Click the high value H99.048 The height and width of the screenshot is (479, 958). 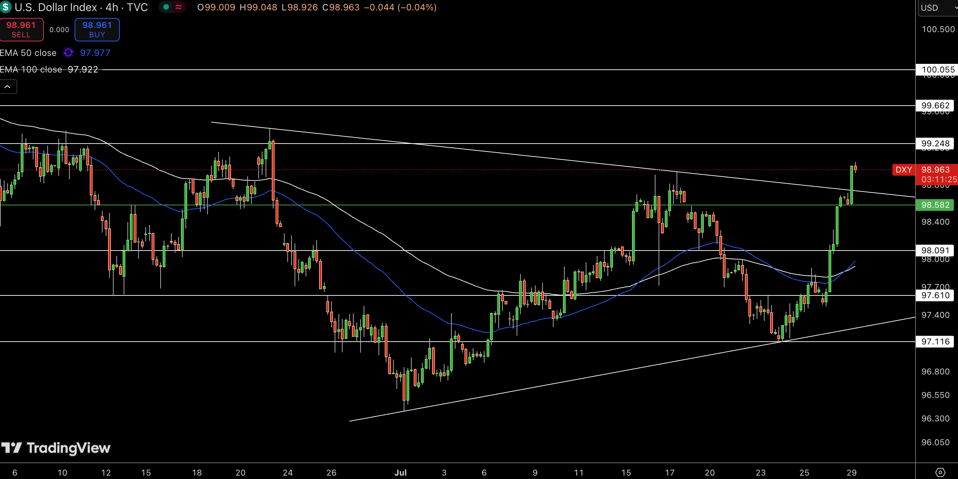[x=258, y=8]
